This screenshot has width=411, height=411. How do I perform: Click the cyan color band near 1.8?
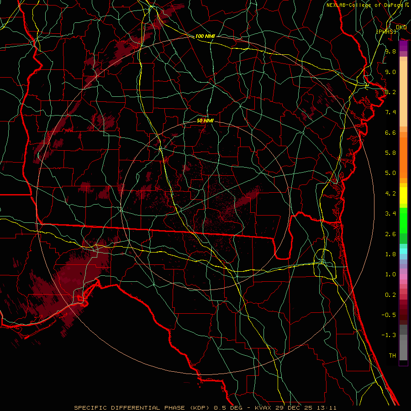[x=403, y=251]
